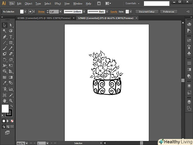Select the Pen tool
This screenshot has width=193, height=145.
(x=5, y=37)
